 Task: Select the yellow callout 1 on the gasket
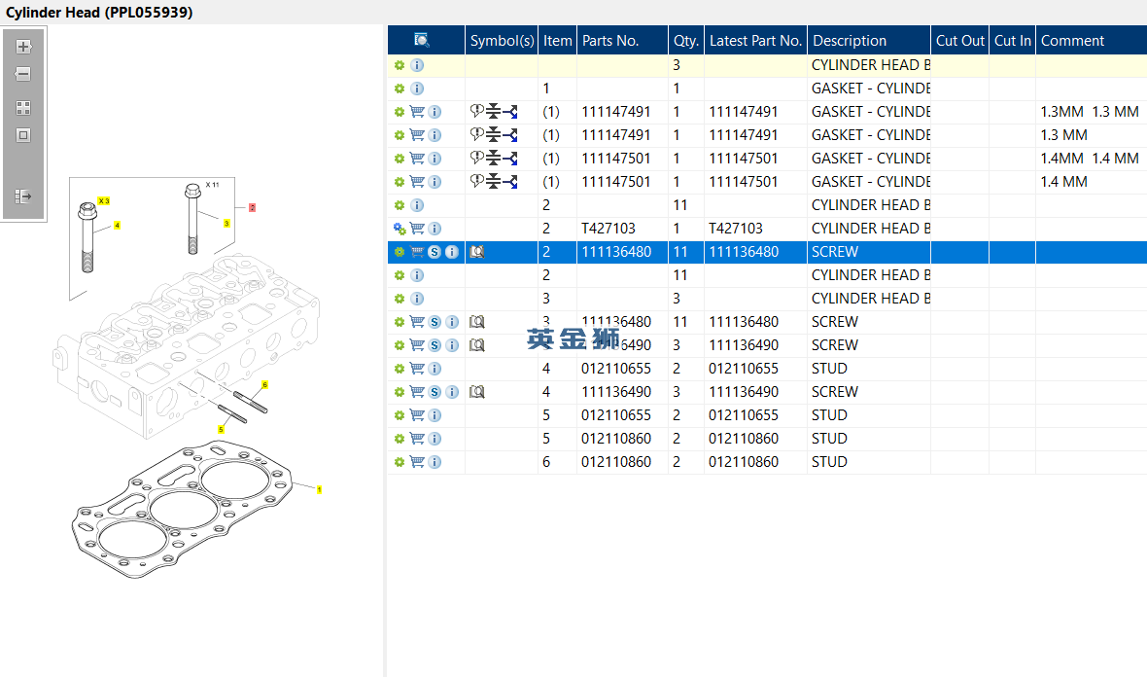[319, 489]
